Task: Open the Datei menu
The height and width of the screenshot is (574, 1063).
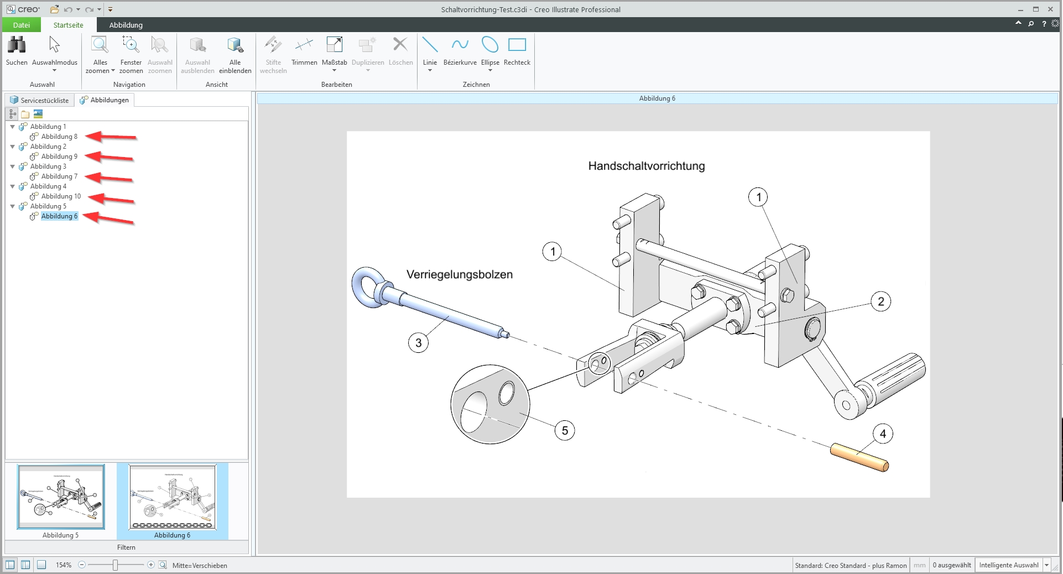Action: (21, 25)
